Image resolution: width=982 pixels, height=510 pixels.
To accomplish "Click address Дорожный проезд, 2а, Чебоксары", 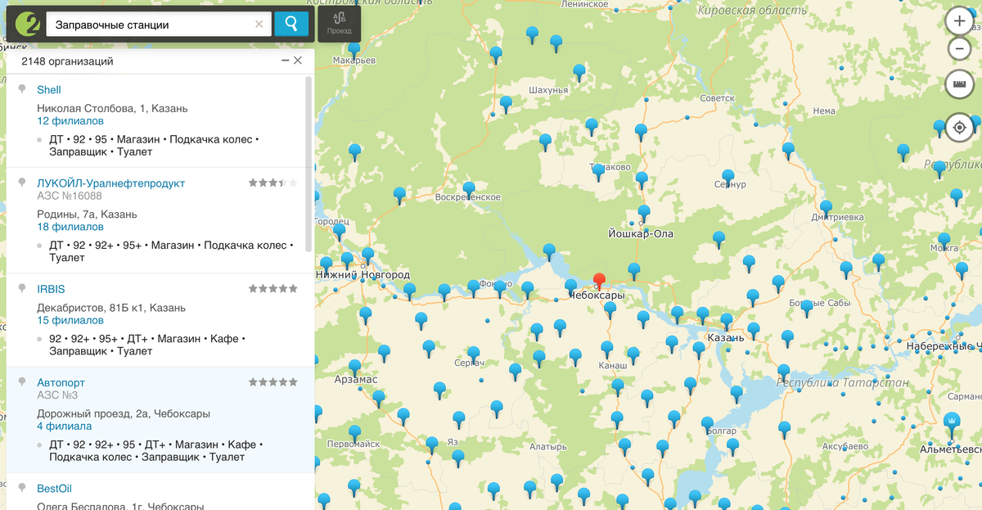I will pos(124,413).
